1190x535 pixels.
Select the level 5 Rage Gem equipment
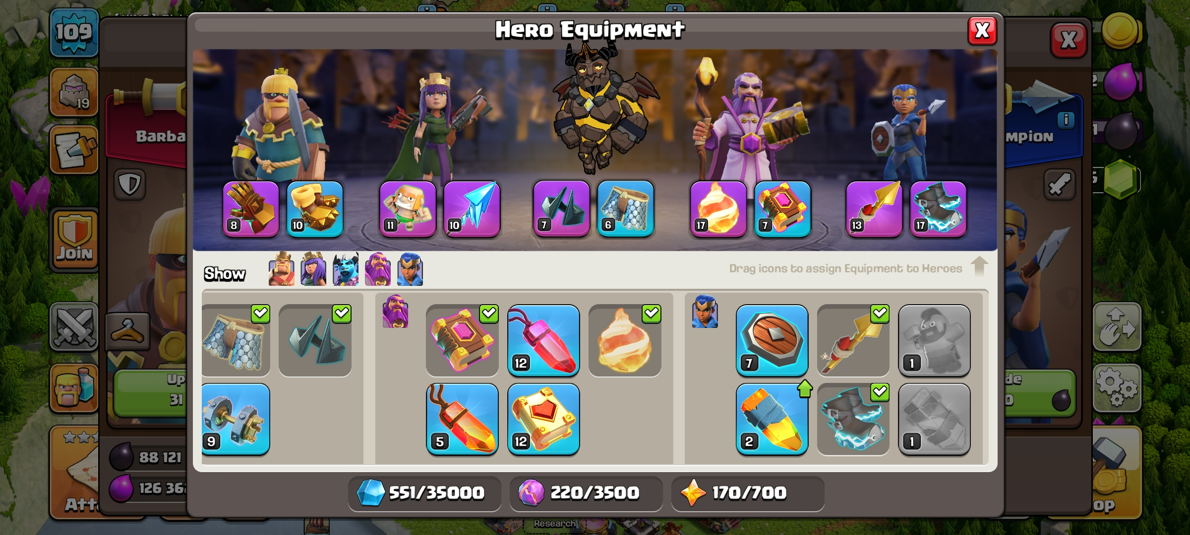462,419
